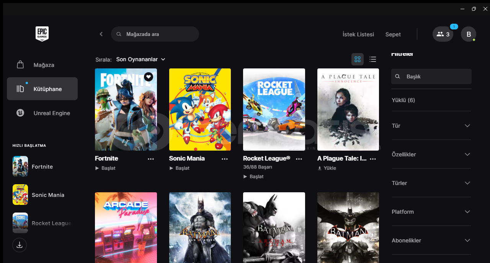Click Sonic Mania title under cover
Viewport: 490px width, 263px height.
187,158
